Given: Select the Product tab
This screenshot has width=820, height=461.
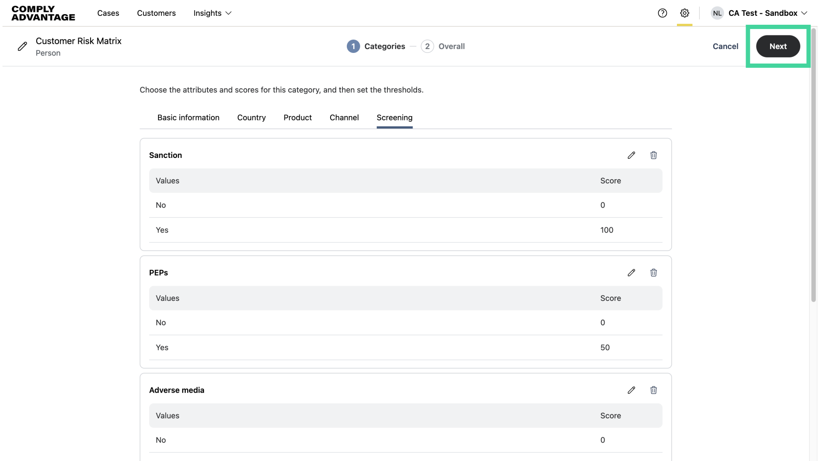Looking at the screenshot, I should pos(298,118).
